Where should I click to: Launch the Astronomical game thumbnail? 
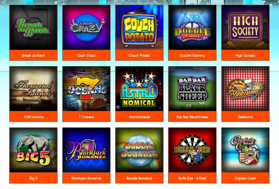[x=139, y=89]
